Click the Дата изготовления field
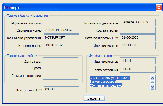 [60, 76]
